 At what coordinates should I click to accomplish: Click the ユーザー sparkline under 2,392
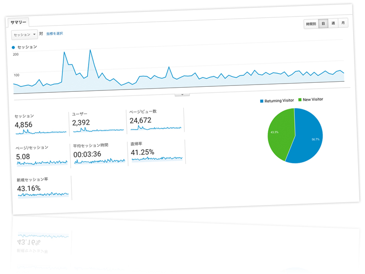pyautogui.click(x=99, y=130)
